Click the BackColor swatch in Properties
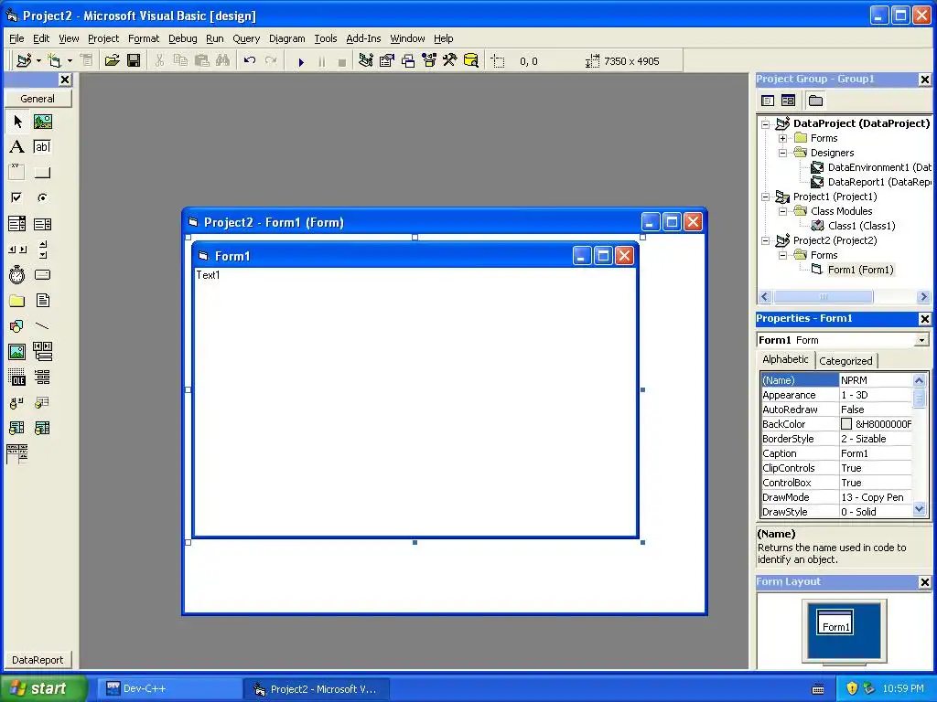 (x=846, y=424)
